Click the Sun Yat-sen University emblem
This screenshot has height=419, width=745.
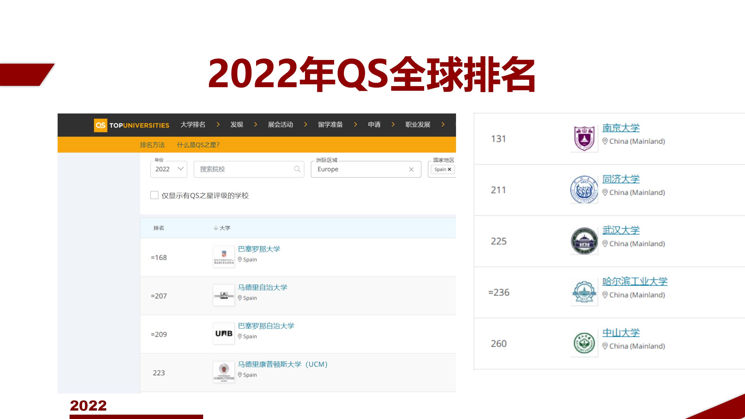pyautogui.click(x=584, y=343)
